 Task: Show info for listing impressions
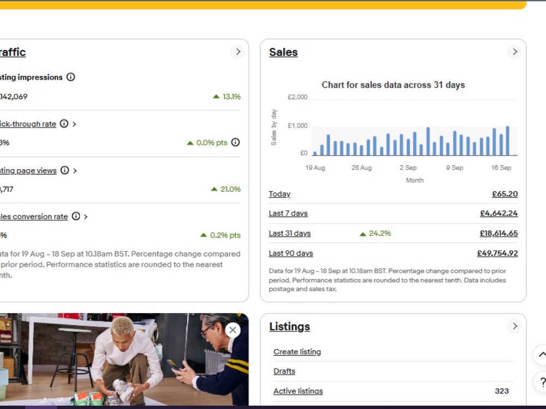[70, 77]
